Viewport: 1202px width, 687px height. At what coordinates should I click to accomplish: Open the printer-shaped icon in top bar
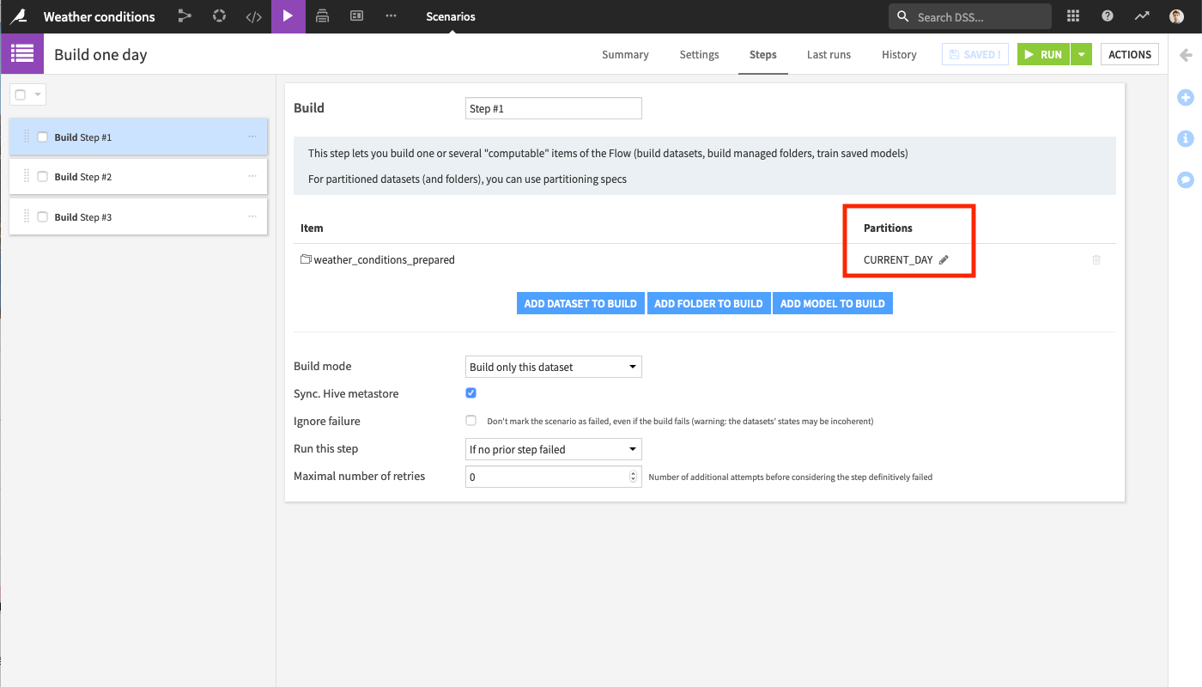tap(323, 16)
